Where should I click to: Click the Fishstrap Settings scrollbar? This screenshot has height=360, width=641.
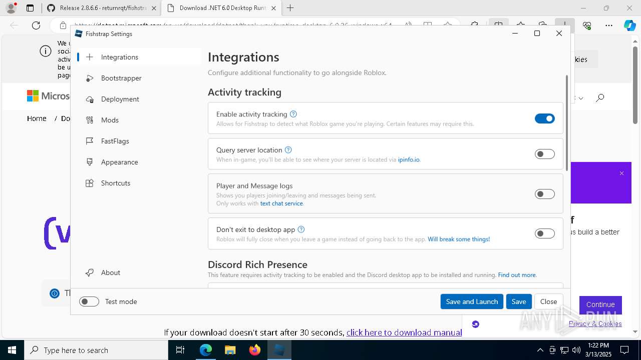pos(567,123)
